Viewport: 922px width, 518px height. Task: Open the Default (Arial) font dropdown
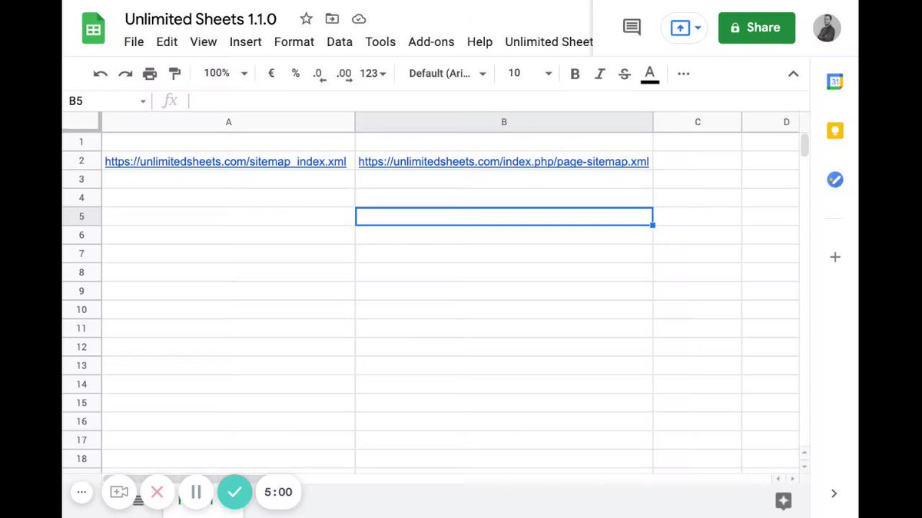point(447,73)
